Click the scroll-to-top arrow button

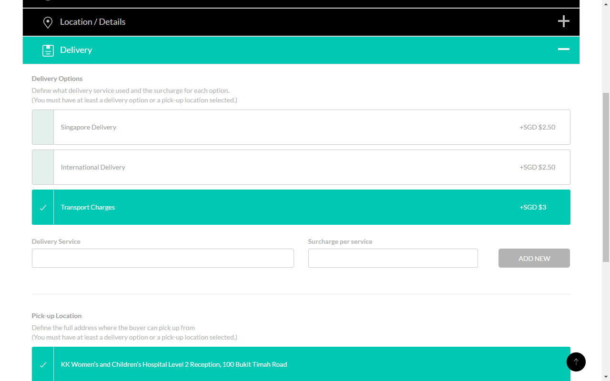tap(576, 362)
